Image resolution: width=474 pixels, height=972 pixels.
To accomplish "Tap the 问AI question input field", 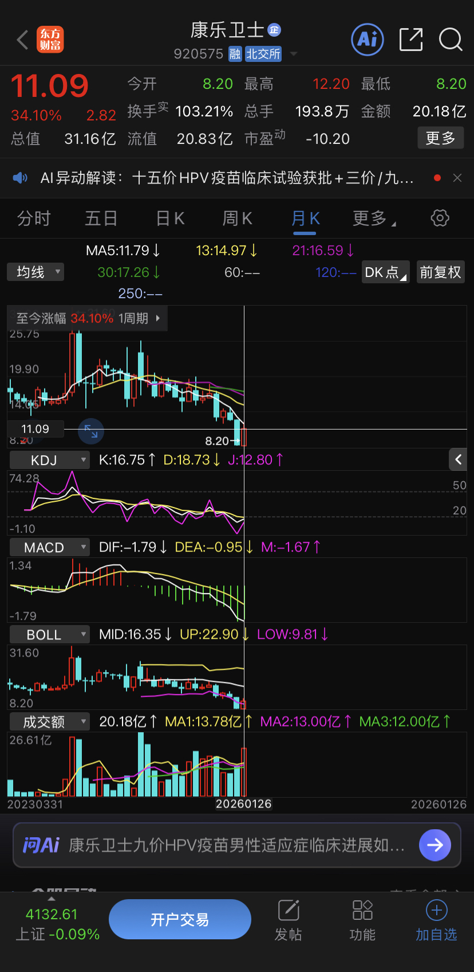I will (237, 845).
